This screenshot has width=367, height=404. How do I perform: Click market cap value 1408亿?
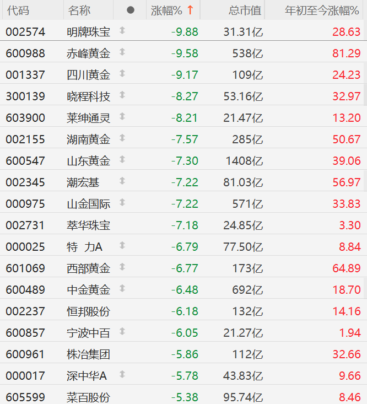click(x=244, y=161)
